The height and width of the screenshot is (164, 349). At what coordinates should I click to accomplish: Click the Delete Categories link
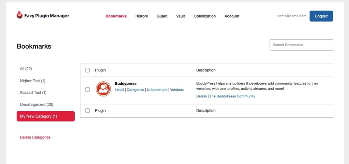coord(35,137)
